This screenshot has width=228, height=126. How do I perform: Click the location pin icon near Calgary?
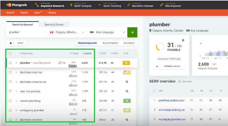click(150, 31)
